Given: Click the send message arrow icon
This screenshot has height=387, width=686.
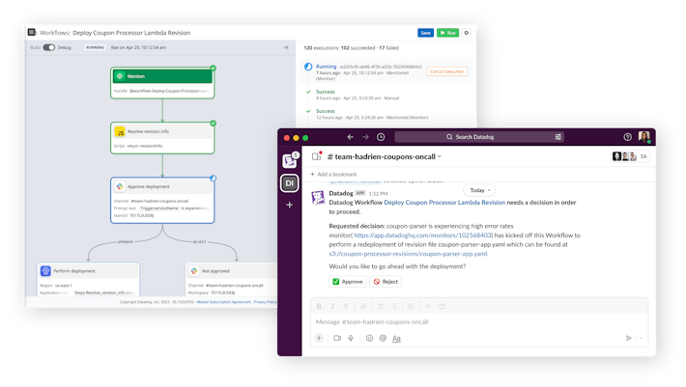Looking at the screenshot, I should [628, 338].
